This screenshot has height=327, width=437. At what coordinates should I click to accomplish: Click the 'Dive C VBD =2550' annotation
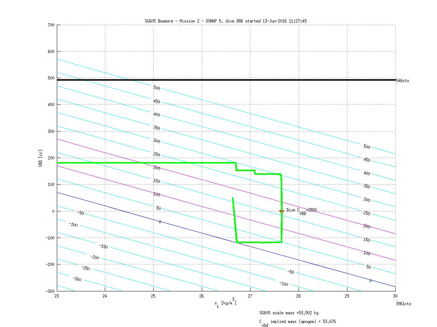[x=301, y=211]
